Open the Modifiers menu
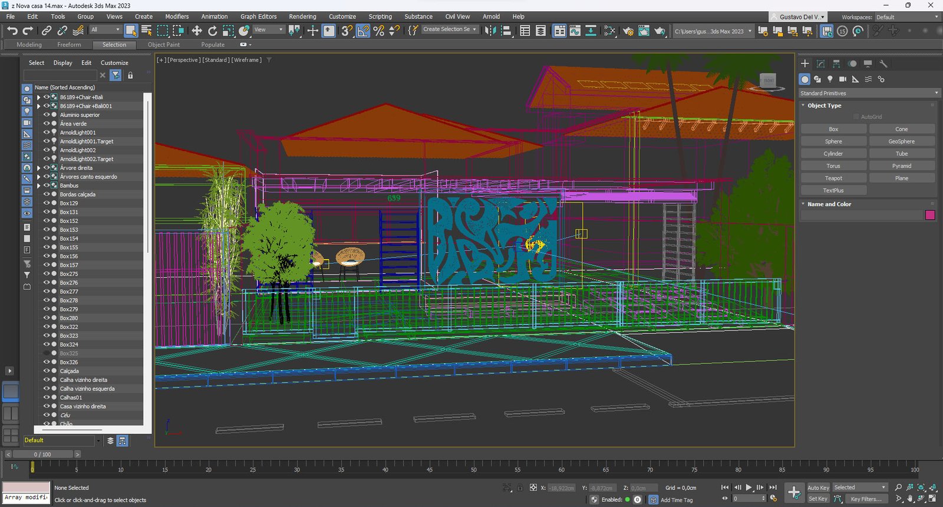943x507 pixels. [x=177, y=16]
